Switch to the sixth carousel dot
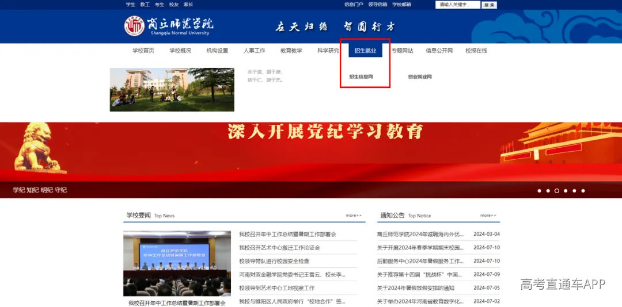This screenshot has height=307, width=622. pyautogui.click(x=583, y=191)
